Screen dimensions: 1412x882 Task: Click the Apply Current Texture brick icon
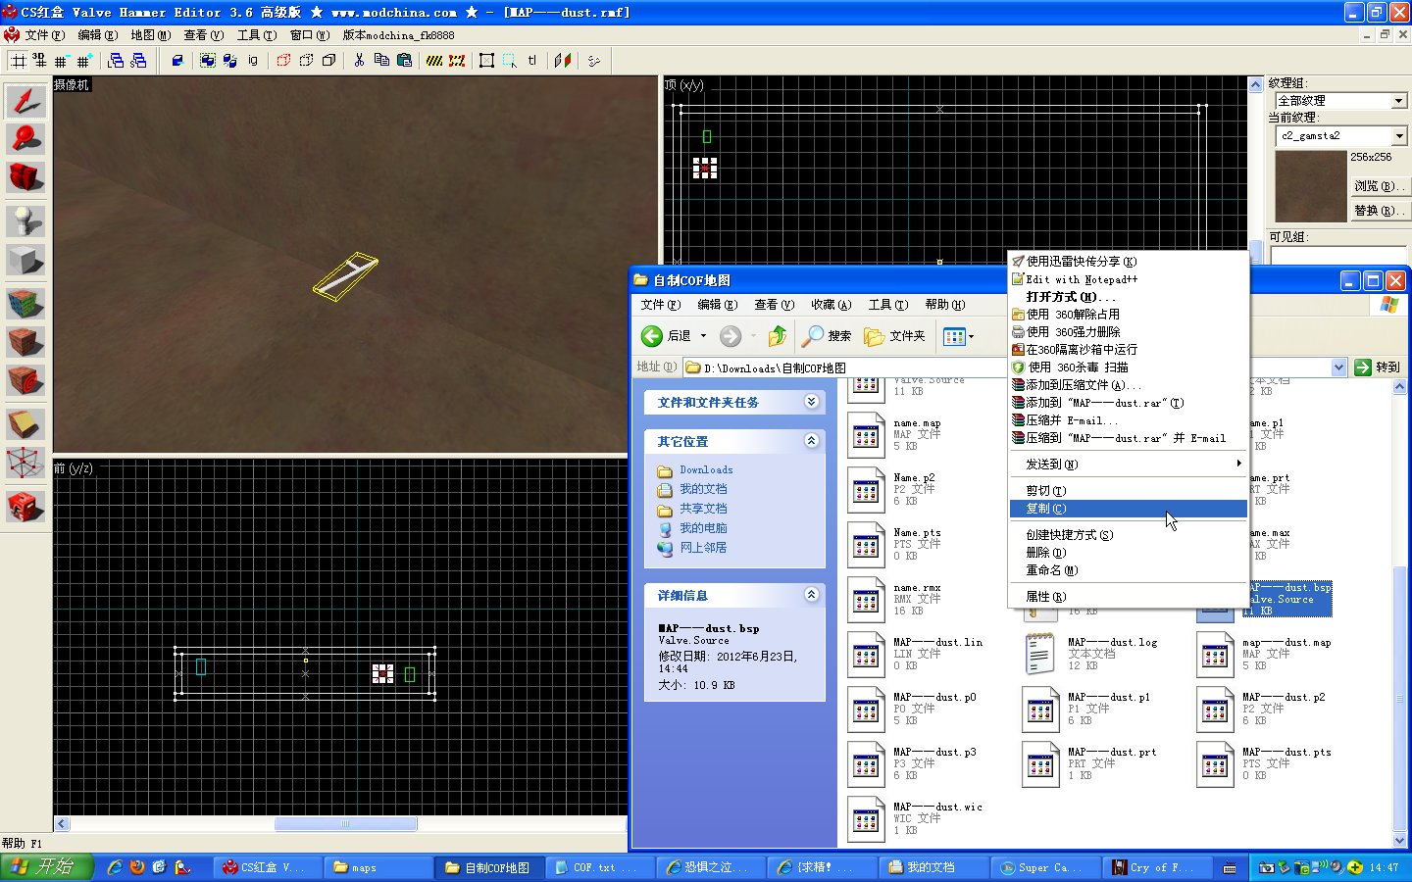click(25, 342)
